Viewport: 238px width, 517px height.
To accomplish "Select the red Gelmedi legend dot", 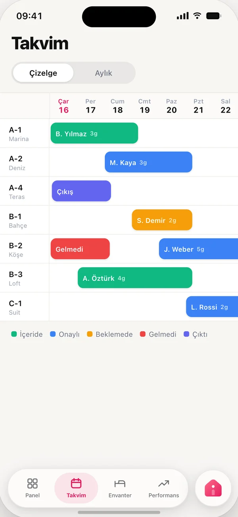I will 143,334.
